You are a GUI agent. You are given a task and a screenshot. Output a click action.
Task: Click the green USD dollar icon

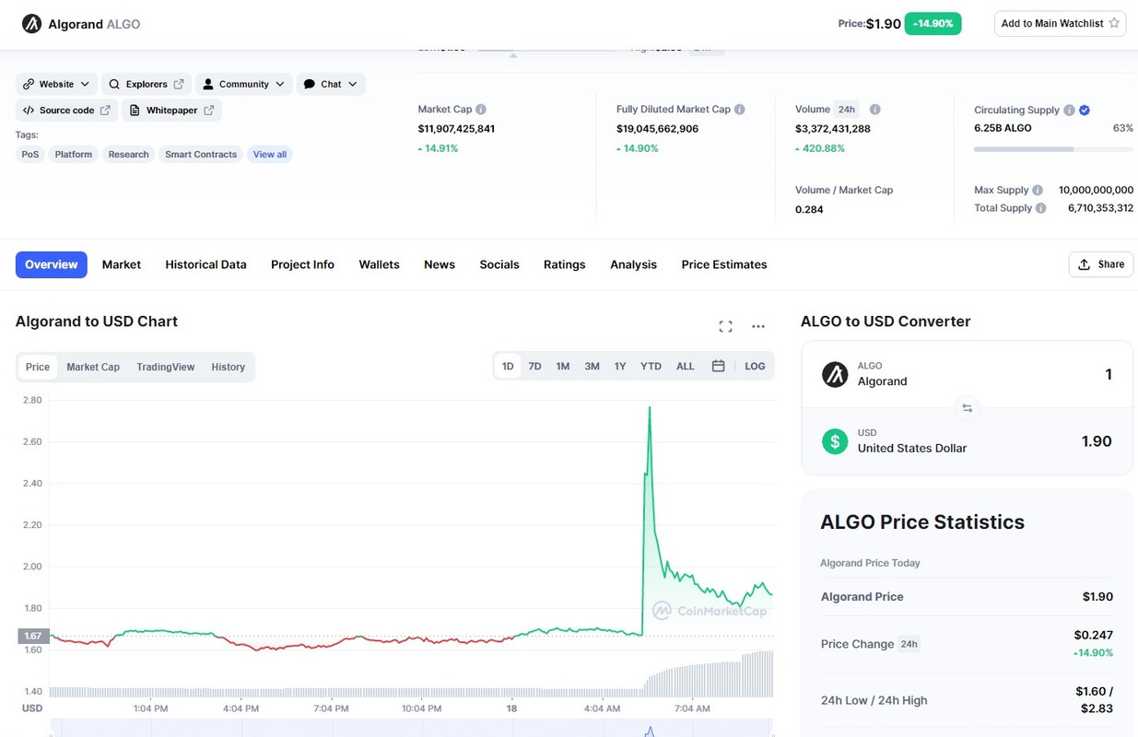(x=835, y=441)
